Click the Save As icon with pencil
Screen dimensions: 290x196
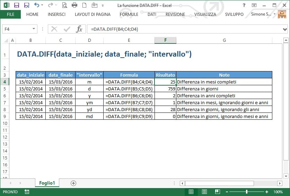pos(27,5)
